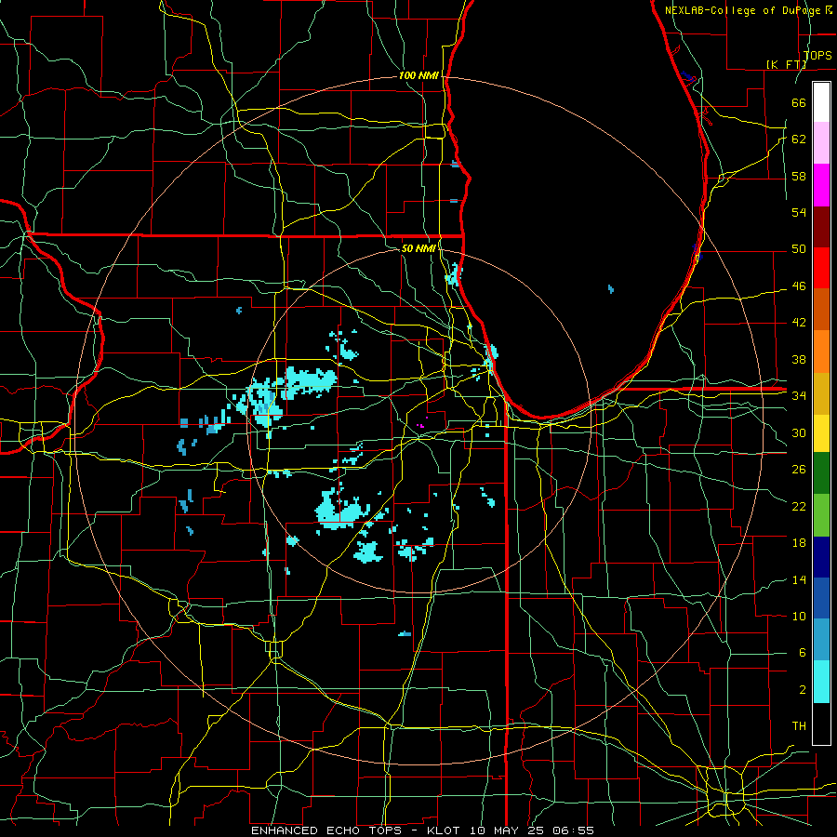Select the "50 NMI" range ring label
This screenshot has width=837, height=837.
pyautogui.click(x=418, y=248)
